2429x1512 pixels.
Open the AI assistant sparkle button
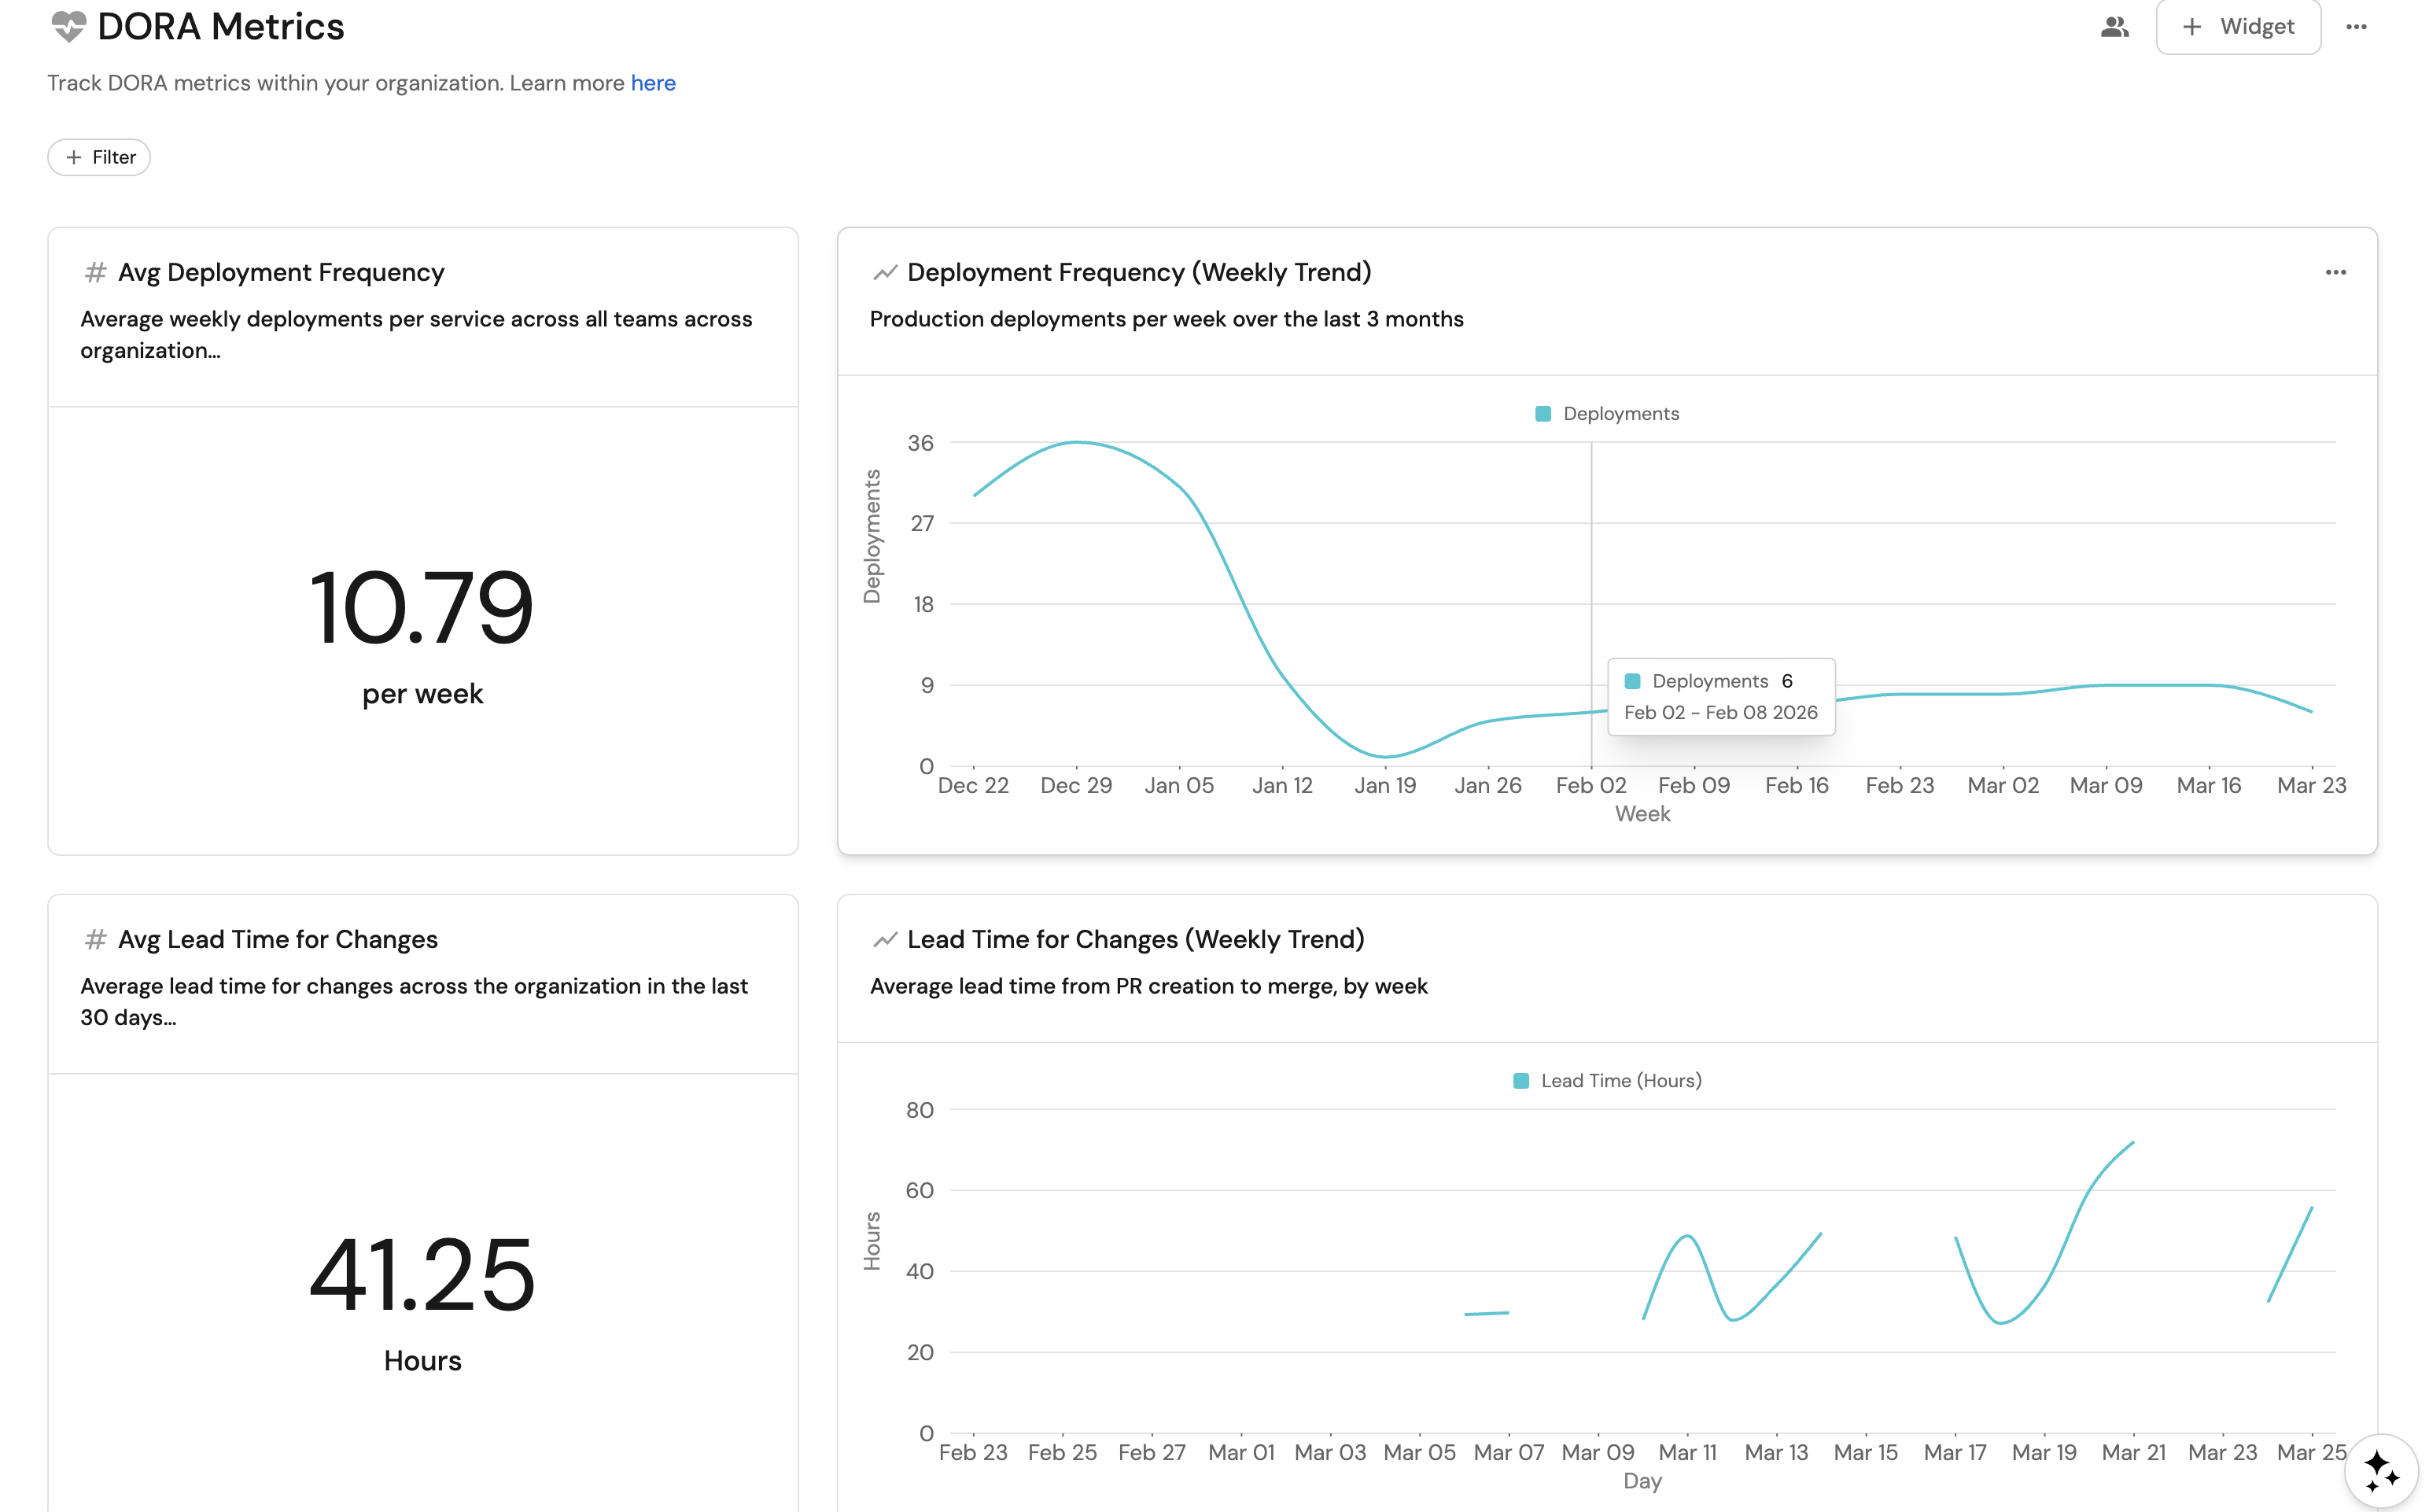[2381, 1471]
